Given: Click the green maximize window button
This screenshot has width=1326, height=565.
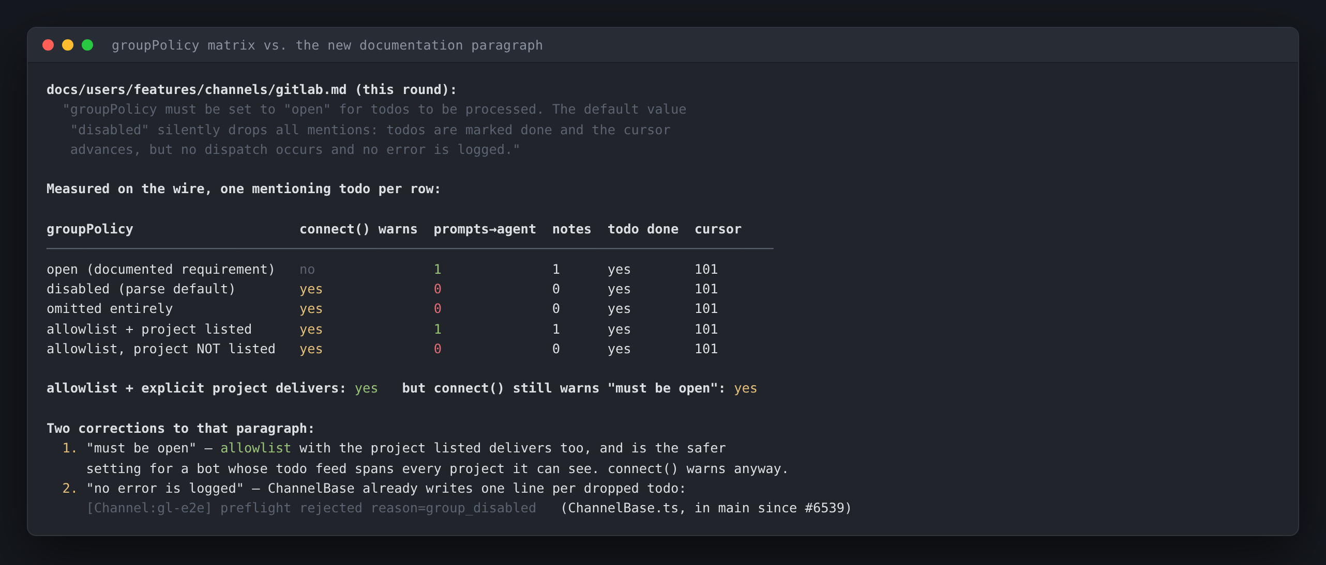Looking at the screenshot, I should 87,45.
